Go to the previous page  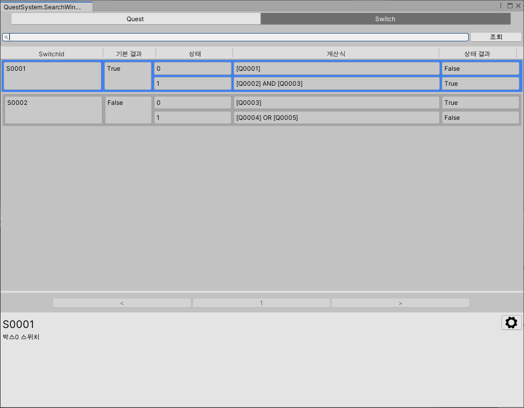click(122, 303)
